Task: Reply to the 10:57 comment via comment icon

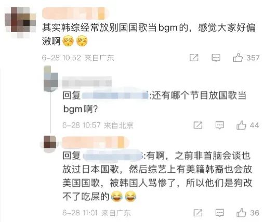Action: [x=220, y=125]
